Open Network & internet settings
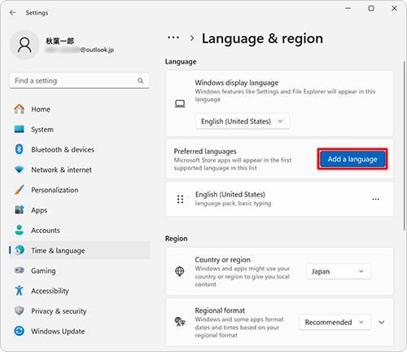 [x=79, y=169]
